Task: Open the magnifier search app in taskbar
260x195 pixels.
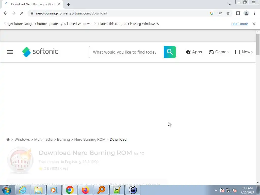Action: [101, 190]
